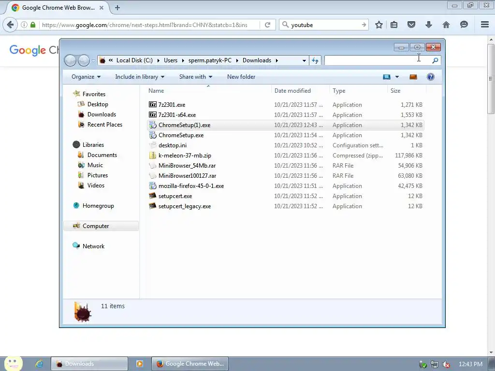Open Explorer help icon
495x371 pixels.
(x=431, y=77)
